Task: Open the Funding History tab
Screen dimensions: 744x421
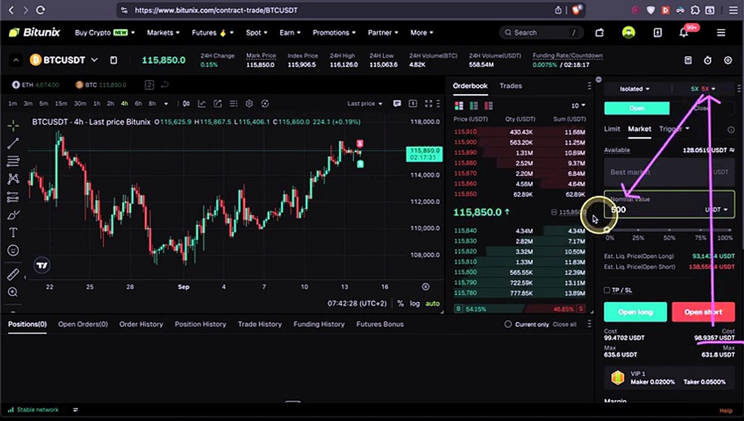Action: pyautogui.click(x=319, y=324)
